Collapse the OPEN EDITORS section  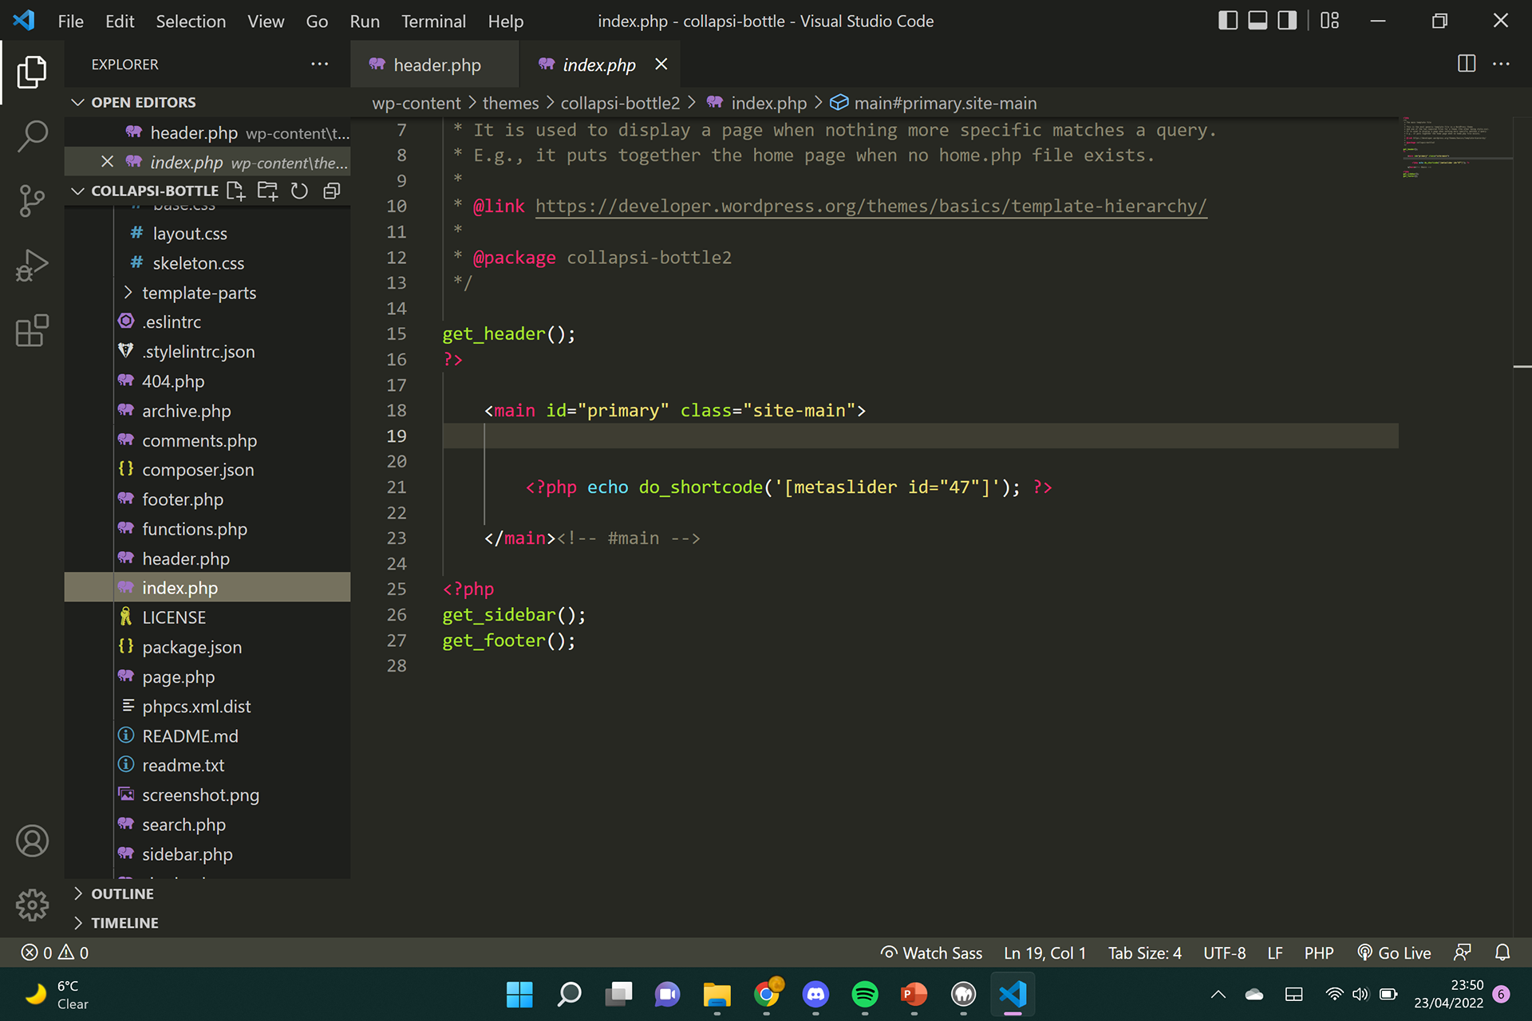point(77,102)
